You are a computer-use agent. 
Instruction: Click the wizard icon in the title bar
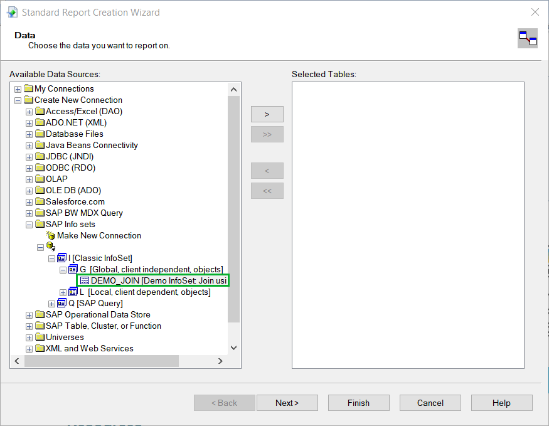click(13, 13)
